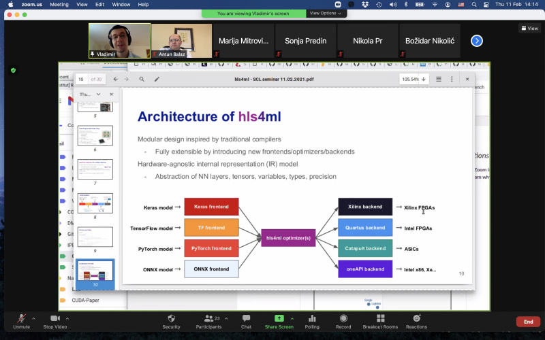Image resolution: width=545 pixels, height=340 pixels.
Task: Show next participants with blue arrow
Action: 476,41
